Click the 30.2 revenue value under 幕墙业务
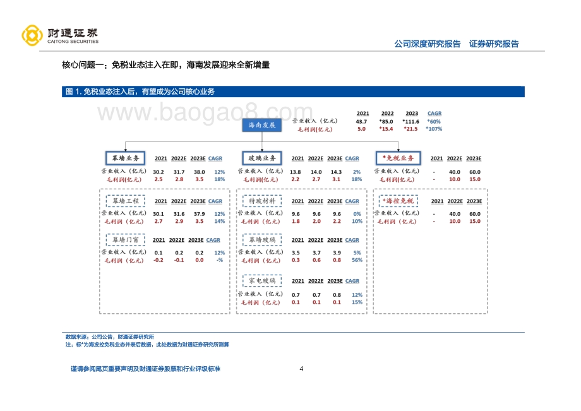 159,172
